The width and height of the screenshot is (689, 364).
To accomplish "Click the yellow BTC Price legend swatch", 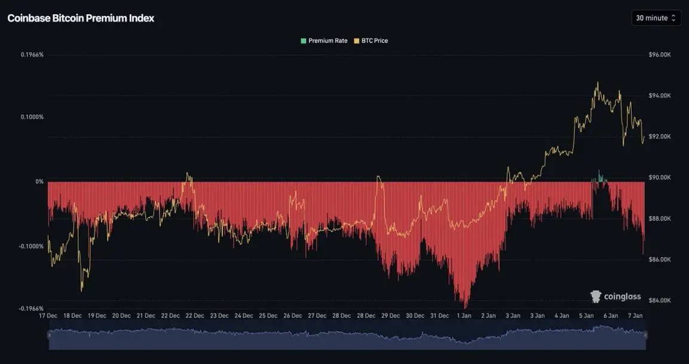I will pos(356,41).
